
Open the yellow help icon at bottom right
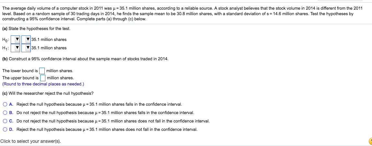tap(370, 141)
